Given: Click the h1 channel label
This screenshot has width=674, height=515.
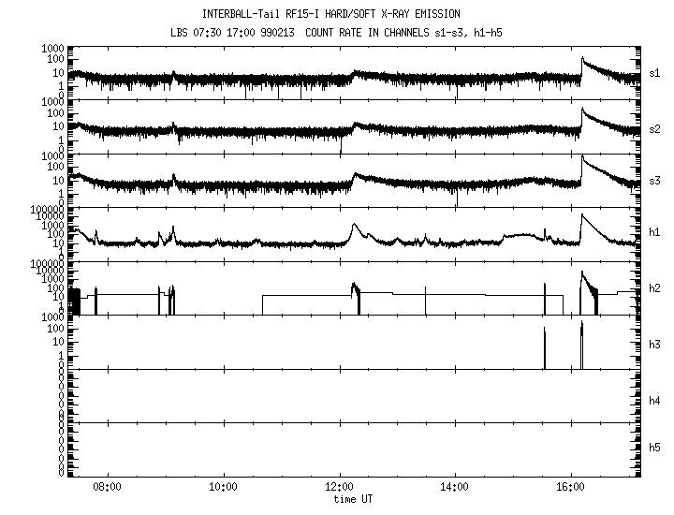Looking at the screenshot, I should pyautogui.click(x=655, y=232).
